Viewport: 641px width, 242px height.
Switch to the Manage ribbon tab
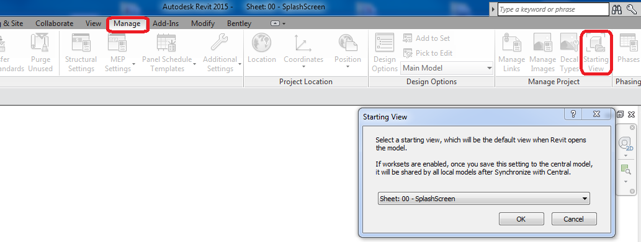click(x=127, y=24)
